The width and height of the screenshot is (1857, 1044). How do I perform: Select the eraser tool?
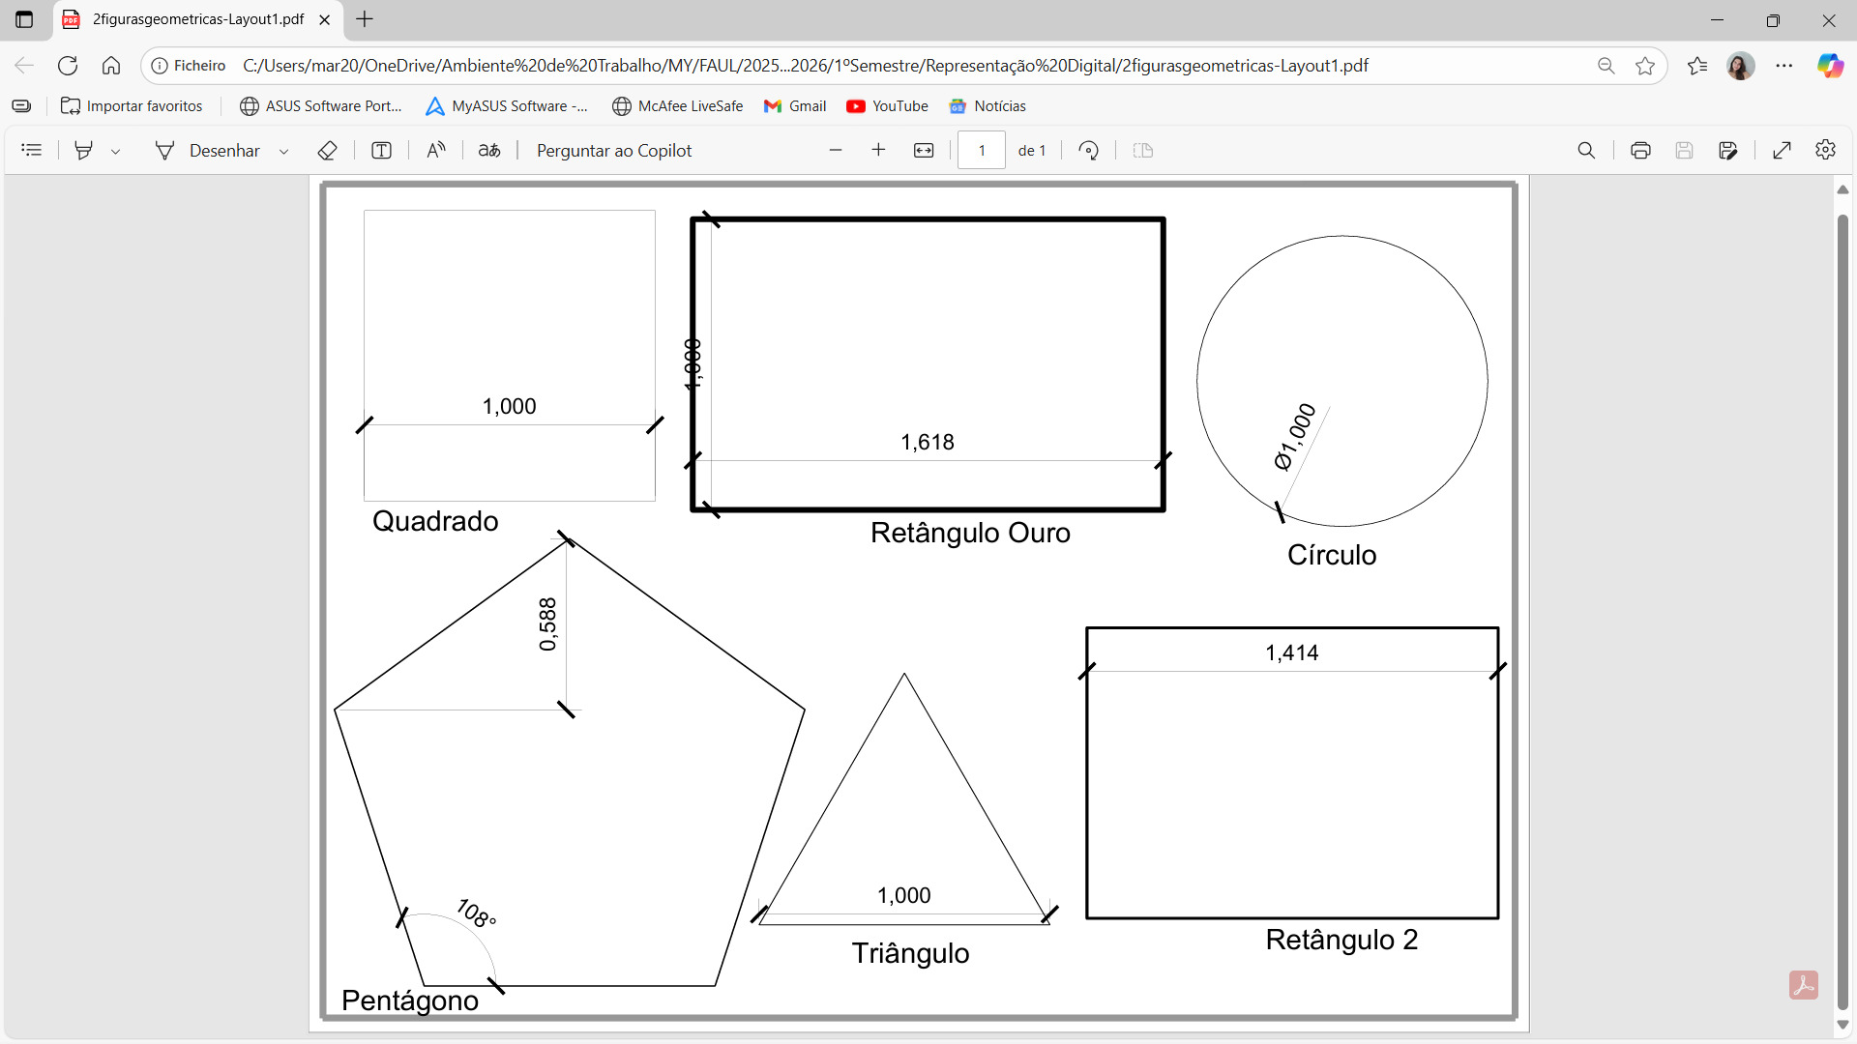pos(327,150)
